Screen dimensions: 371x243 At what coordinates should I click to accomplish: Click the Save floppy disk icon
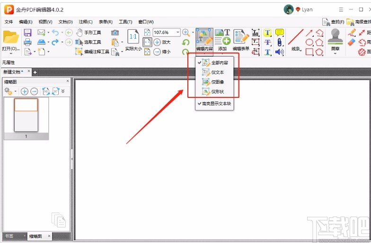click(27, 33)
